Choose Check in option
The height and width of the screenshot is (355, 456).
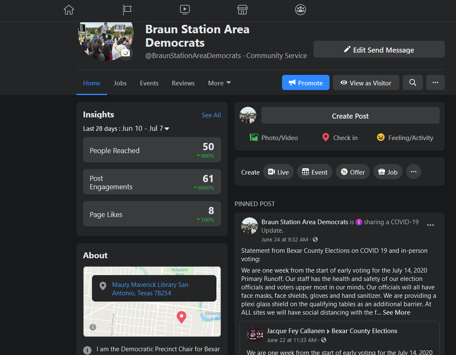[340, 138]
